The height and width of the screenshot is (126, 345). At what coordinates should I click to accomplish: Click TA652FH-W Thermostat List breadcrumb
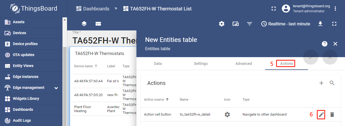[157, 9]
